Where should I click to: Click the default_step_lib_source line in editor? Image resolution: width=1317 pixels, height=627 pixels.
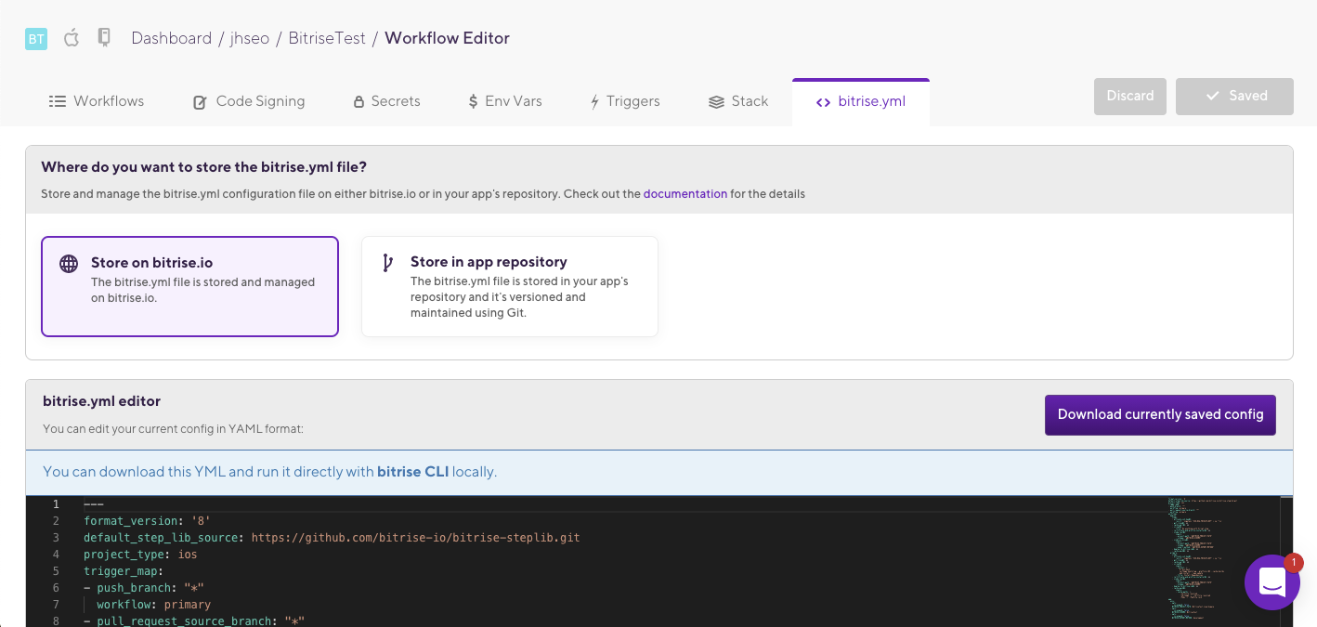(332, 538)
